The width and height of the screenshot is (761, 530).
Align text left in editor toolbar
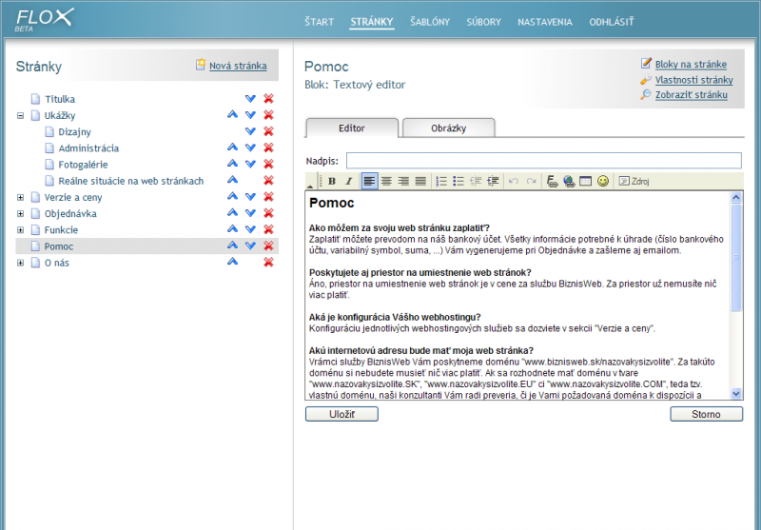[x=369, y=181]
